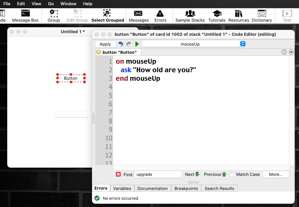
Task: Click the green run script arrow
Action: [x=137, y=44]
